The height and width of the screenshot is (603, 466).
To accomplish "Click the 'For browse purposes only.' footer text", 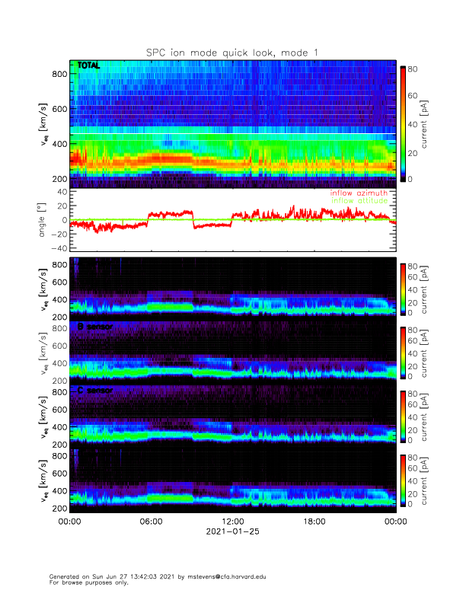I will [x=85, y=582].
